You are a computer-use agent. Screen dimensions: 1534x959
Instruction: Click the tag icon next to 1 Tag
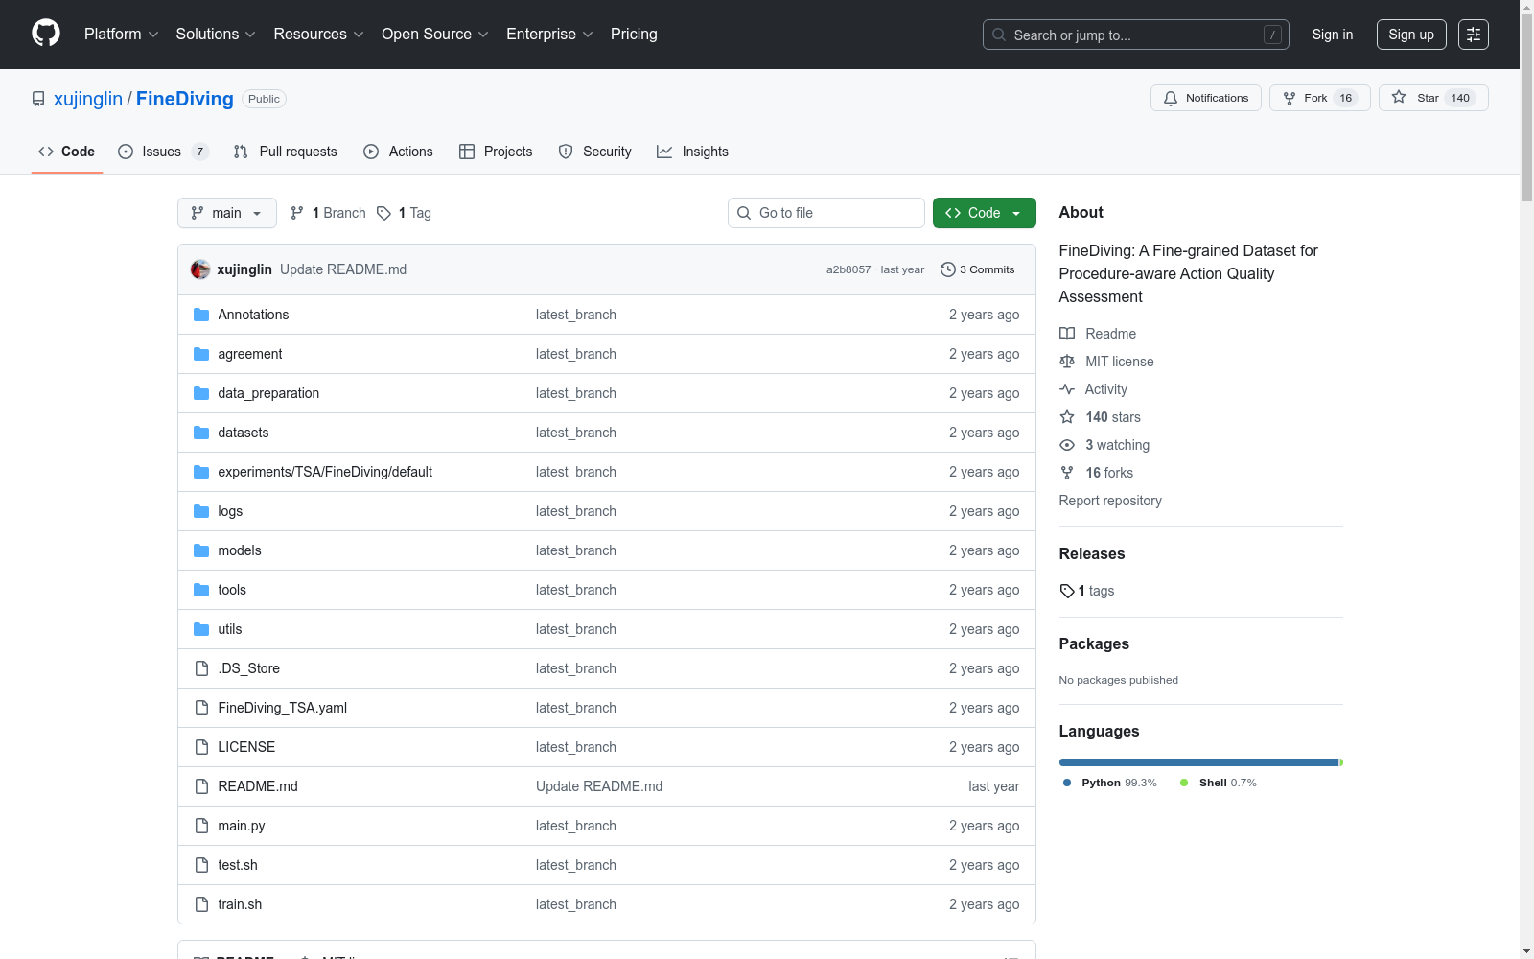point(383,213)
